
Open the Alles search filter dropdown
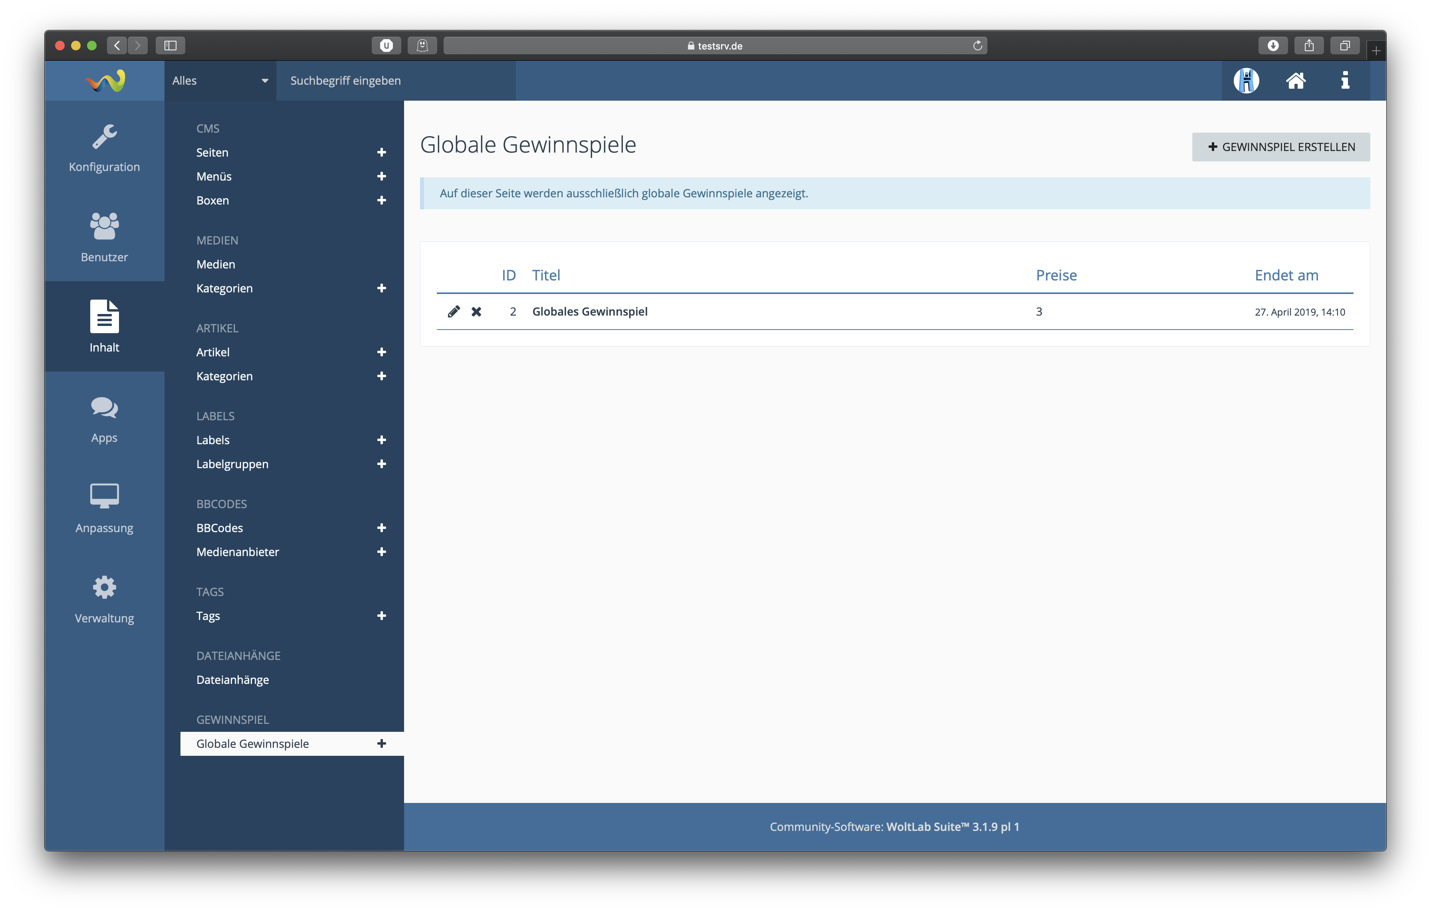point(220,81)
